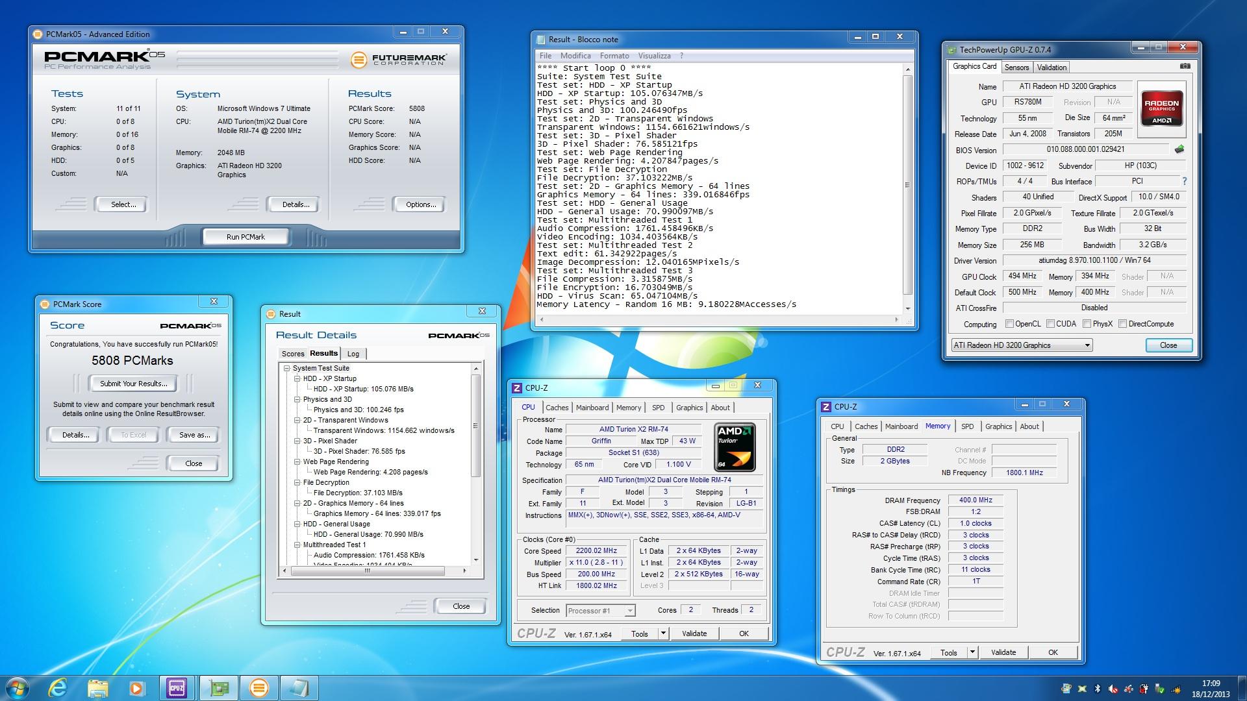Toggle the OpenCL checkbox in GPU-Z
Viewport: 1247px width, 701px height.
tap(1009, 324)
